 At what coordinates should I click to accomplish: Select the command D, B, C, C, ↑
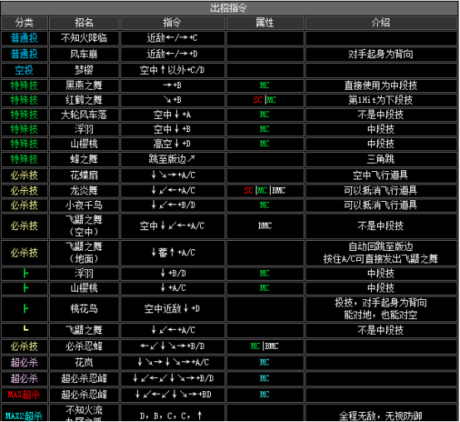[171, 416]
